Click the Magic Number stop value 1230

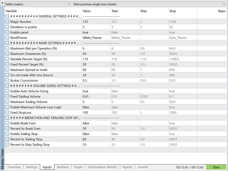tap(173, 21)
